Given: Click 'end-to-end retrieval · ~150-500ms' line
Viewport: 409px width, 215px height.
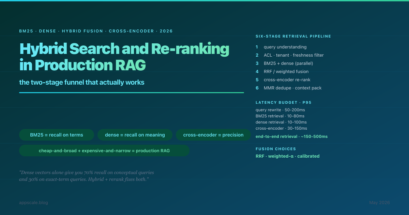Looking at the screenshot, I should (291, 137).
